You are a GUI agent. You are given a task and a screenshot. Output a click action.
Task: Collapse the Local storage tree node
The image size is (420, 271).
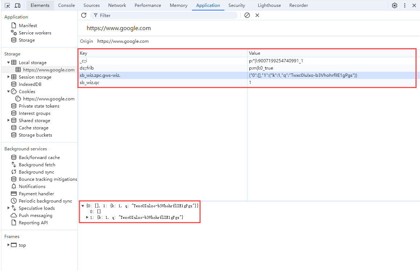pyautogui.click(x=8, y=62)
